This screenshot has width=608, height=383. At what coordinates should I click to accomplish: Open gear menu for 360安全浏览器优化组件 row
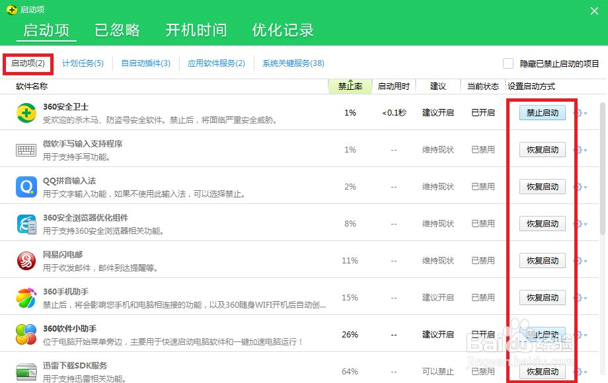580,224
